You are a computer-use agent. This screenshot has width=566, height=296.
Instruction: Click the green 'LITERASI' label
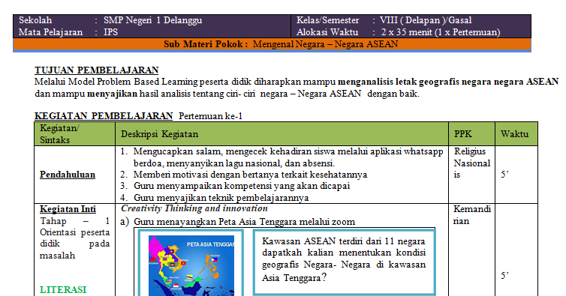coord(63,289)
